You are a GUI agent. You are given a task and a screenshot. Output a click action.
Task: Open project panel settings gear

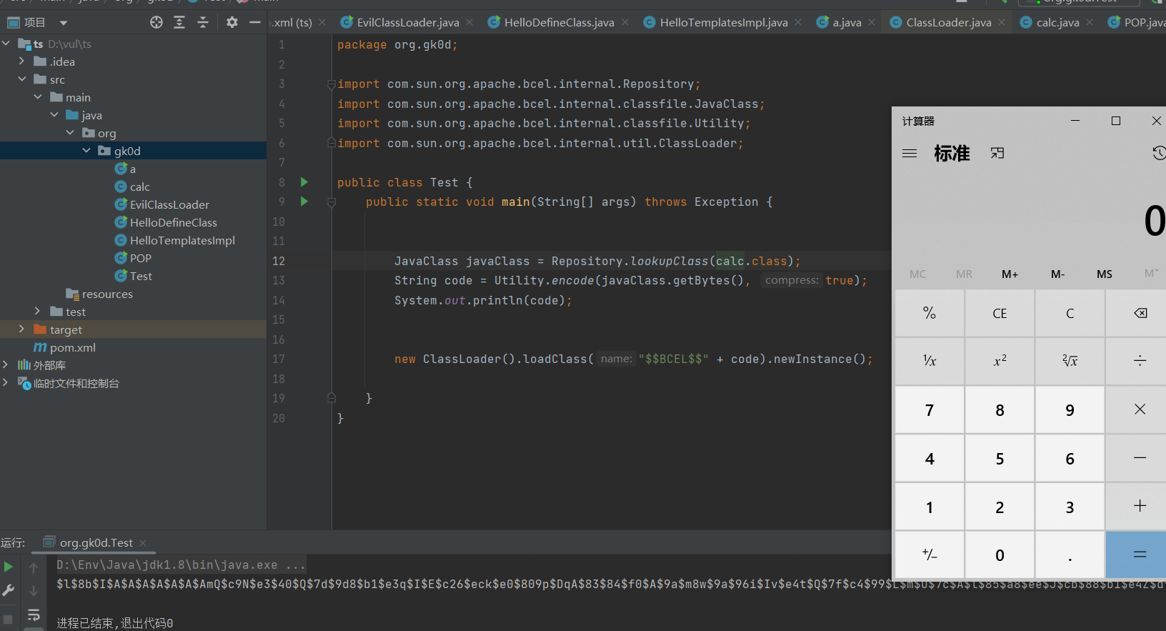coord(232,22)
